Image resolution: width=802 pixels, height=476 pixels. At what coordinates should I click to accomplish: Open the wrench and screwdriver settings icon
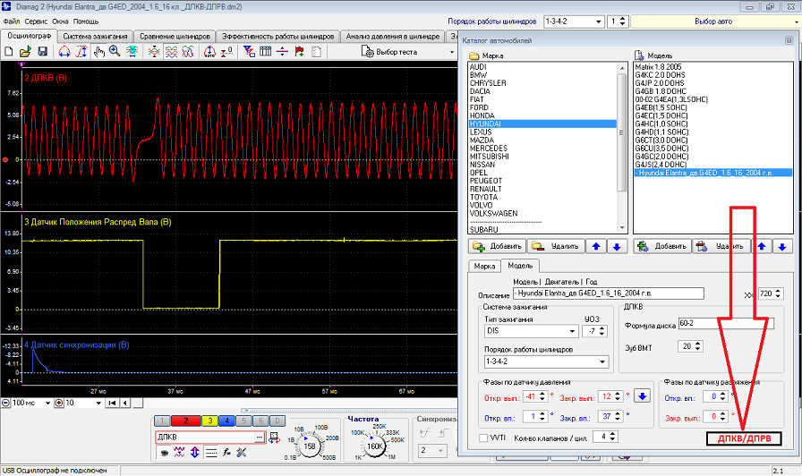(x=242, y=453)
